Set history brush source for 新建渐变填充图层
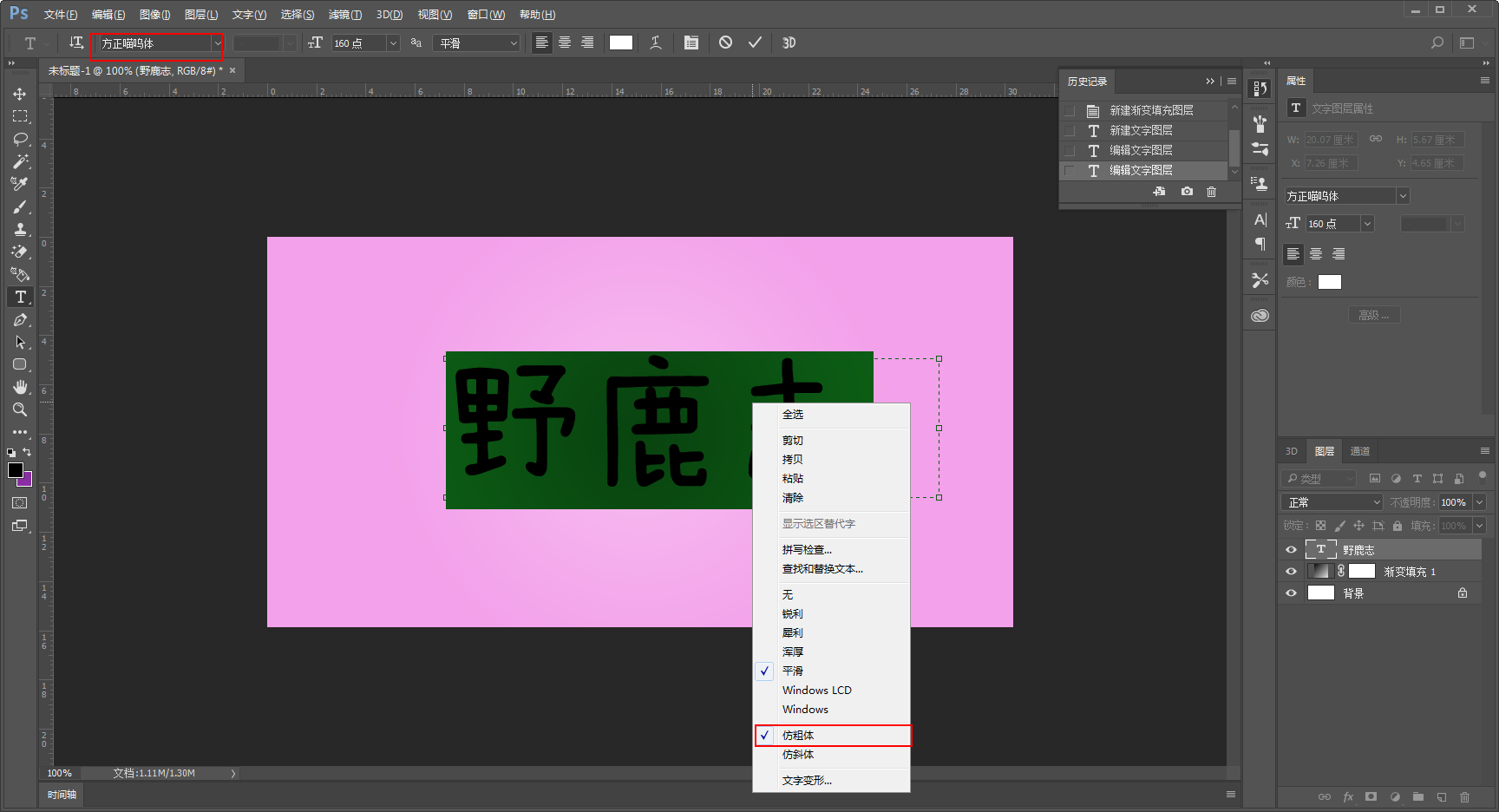This screenshot has width=1499, height=812. pos(1070,111)
